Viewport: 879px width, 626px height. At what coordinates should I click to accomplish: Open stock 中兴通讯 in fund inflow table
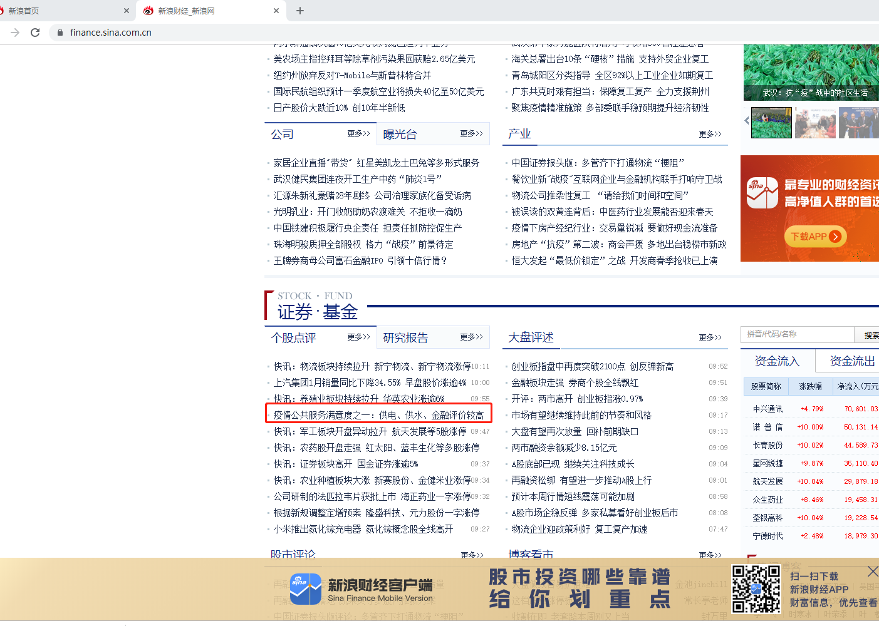click(x=767, y=409)
